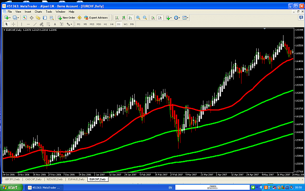Switch timeframe to M1

(79, 24)
